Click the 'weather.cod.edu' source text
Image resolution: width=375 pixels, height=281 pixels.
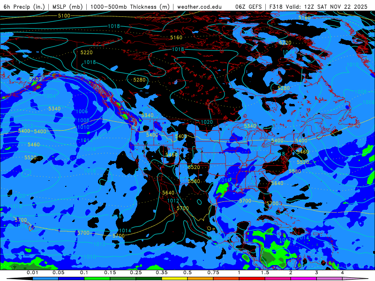199,7
